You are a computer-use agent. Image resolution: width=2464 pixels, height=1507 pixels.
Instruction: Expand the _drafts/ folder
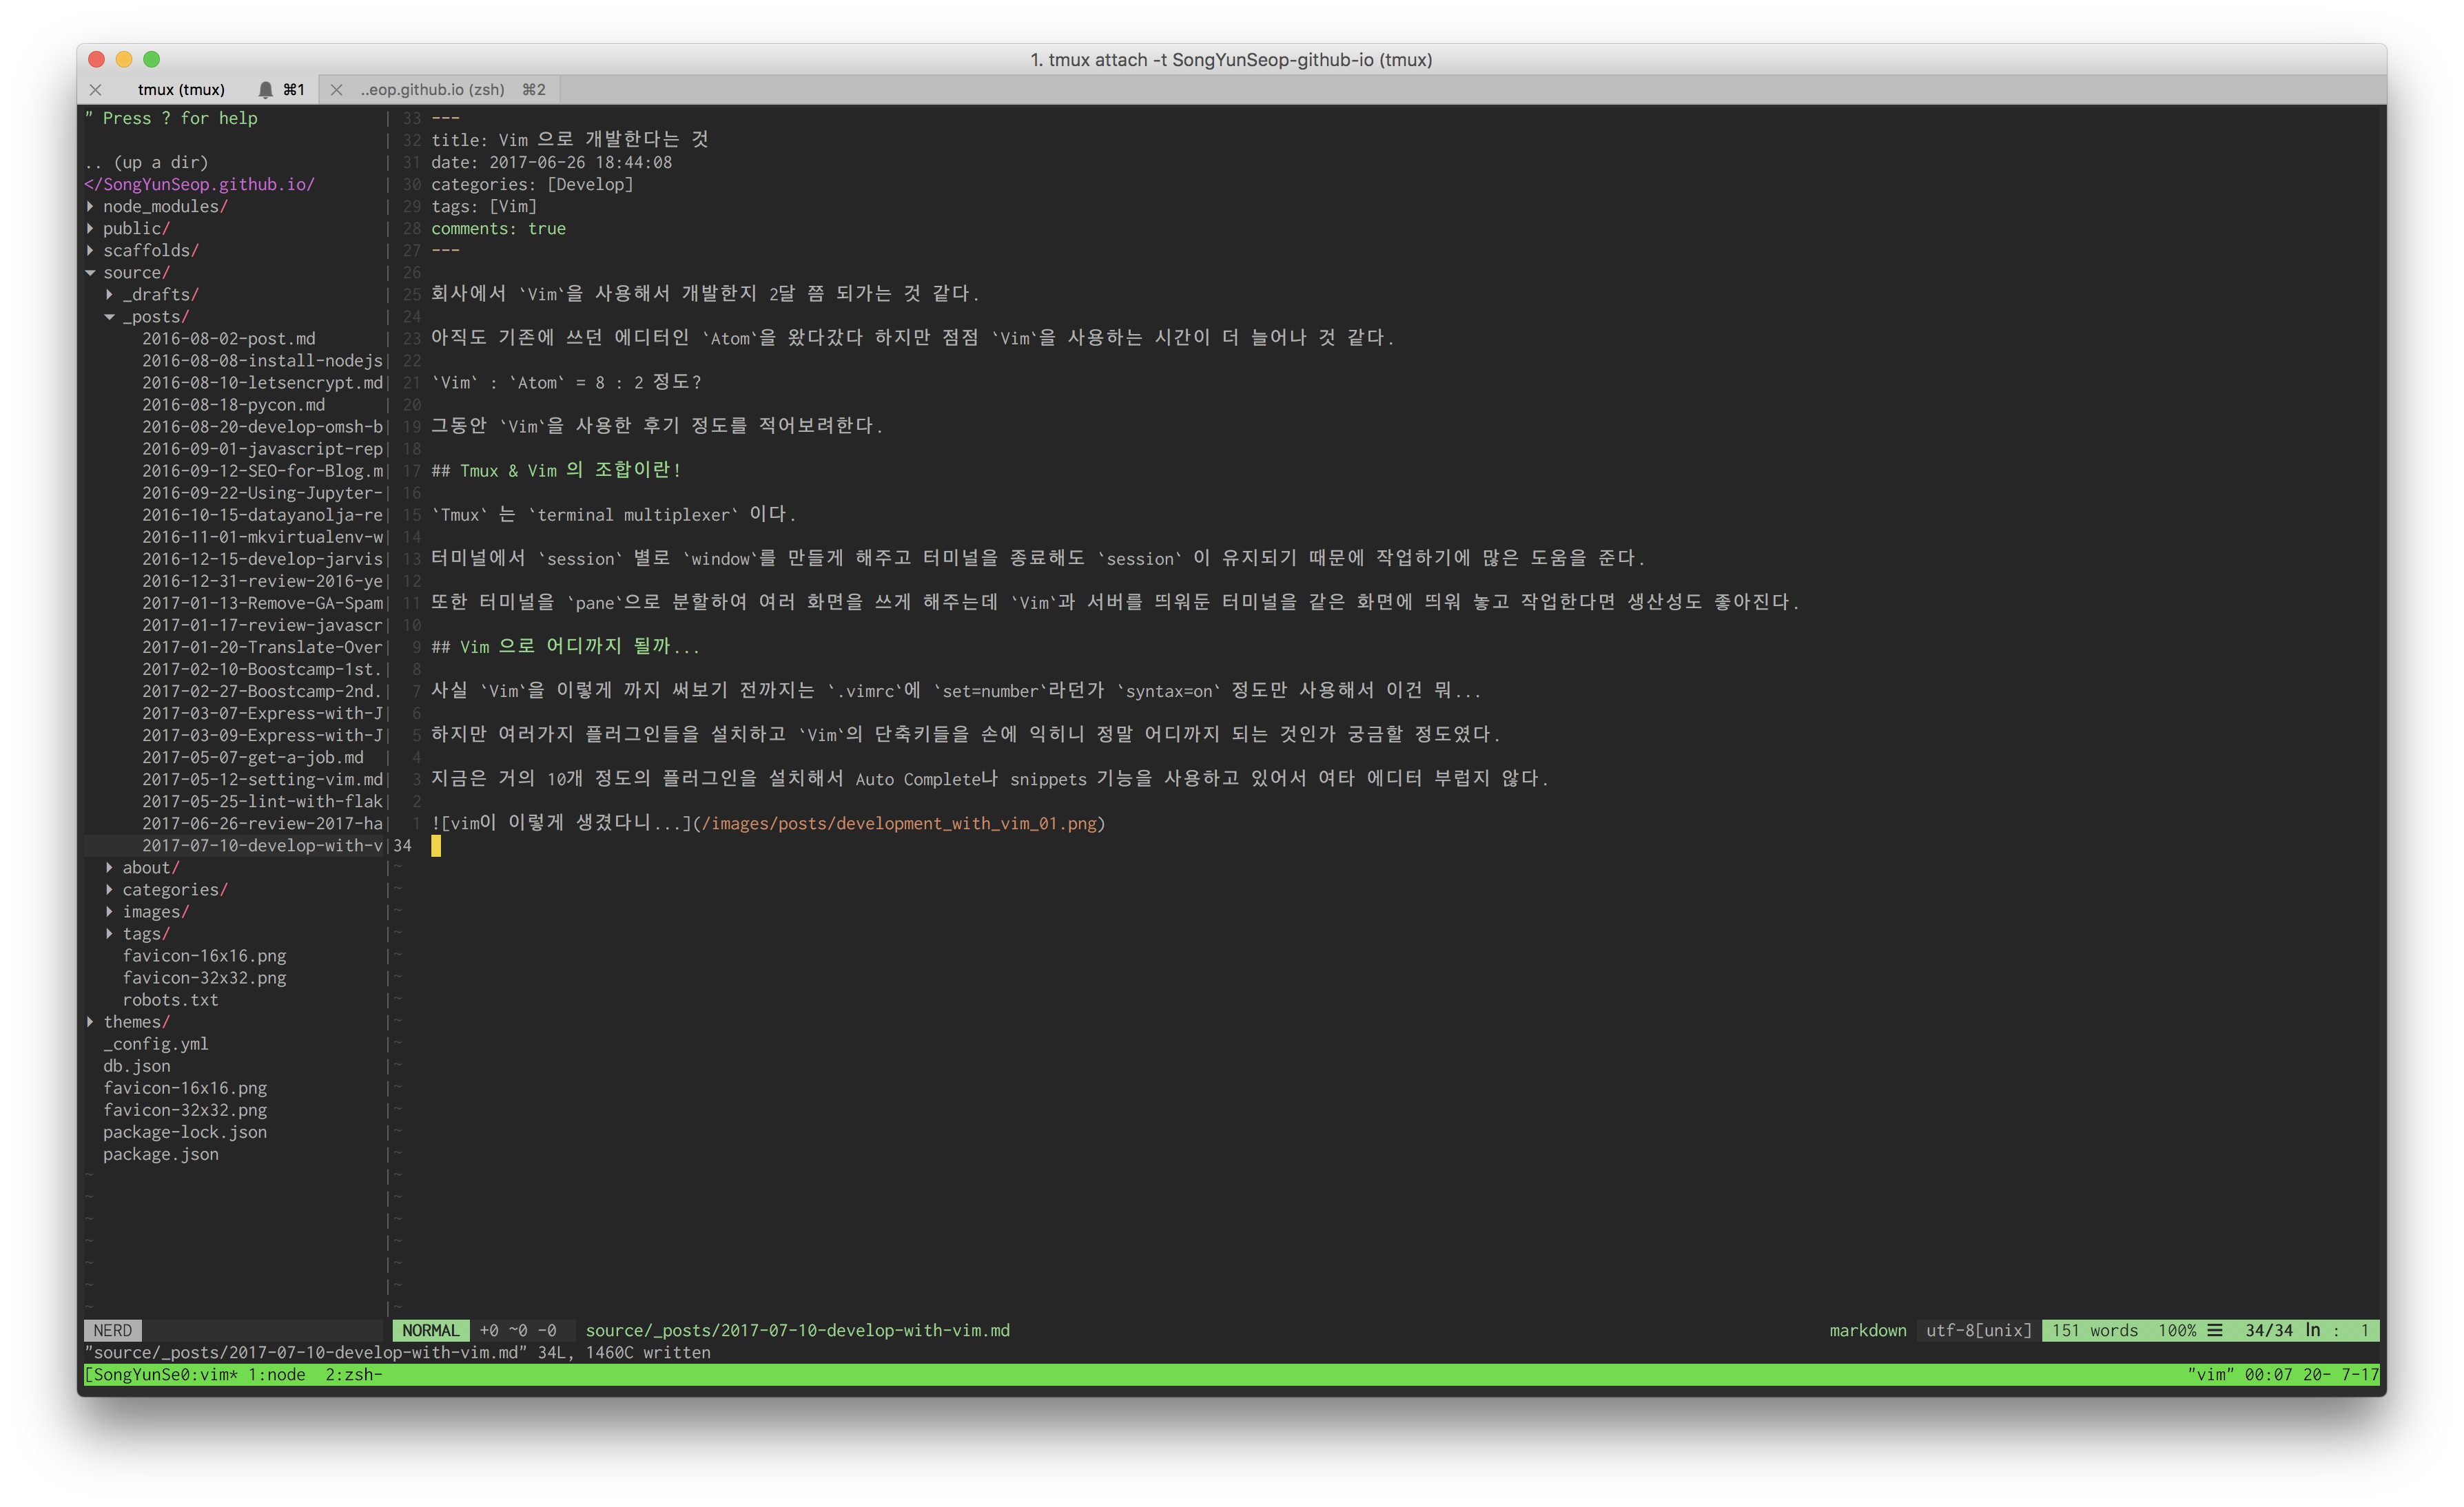(x=109, y=295)
